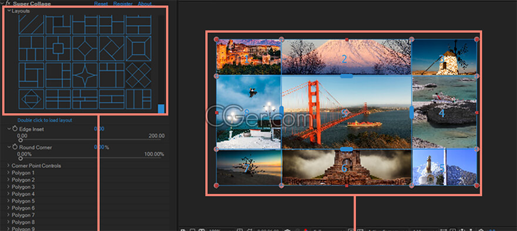The width and height of the screenshot is (517, 231).
Task: Toggle the Edge Inset stopwatch
Action: (x=15, y=128)
